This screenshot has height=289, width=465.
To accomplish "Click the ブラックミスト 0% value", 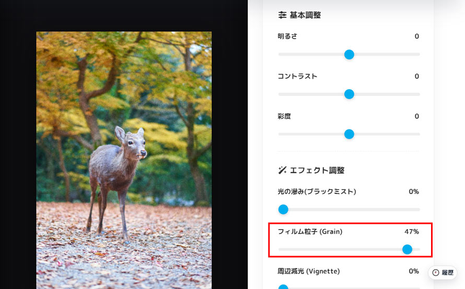I will (x=414, y=191).
